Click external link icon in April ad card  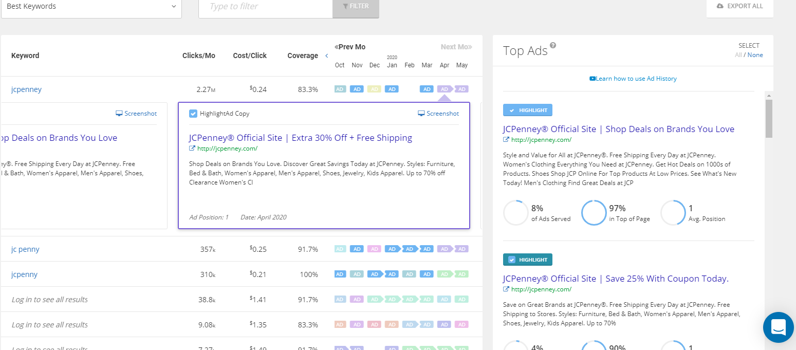[192, 149]
